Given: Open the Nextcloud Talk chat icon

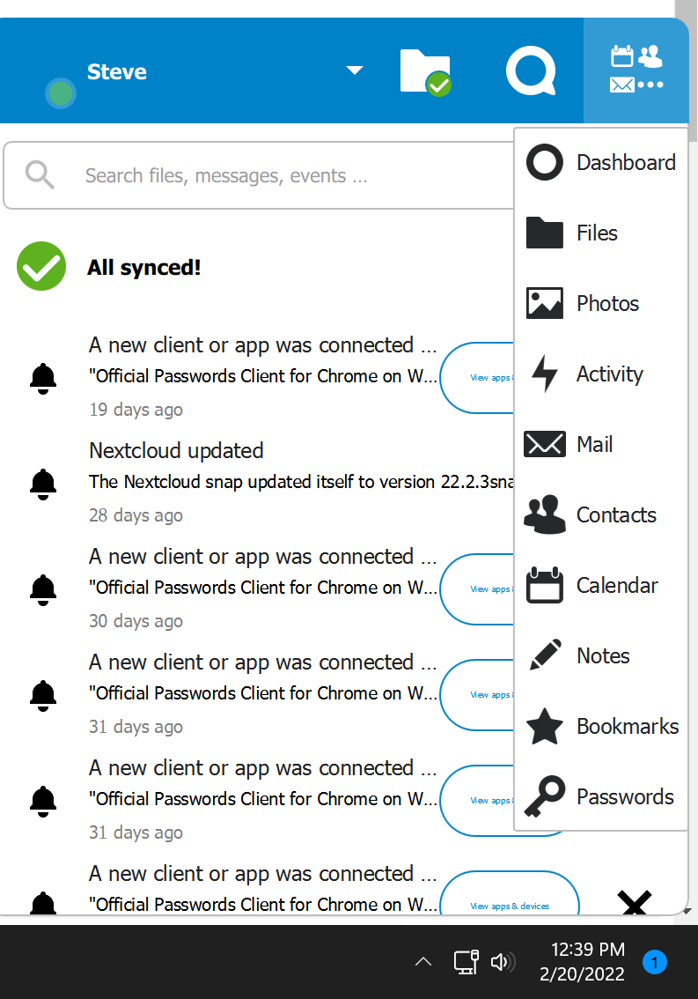Looking at the screenshot, I should click(x=530, y=70).
